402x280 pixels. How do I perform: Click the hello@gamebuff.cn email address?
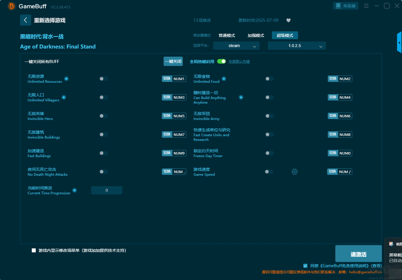365,272
